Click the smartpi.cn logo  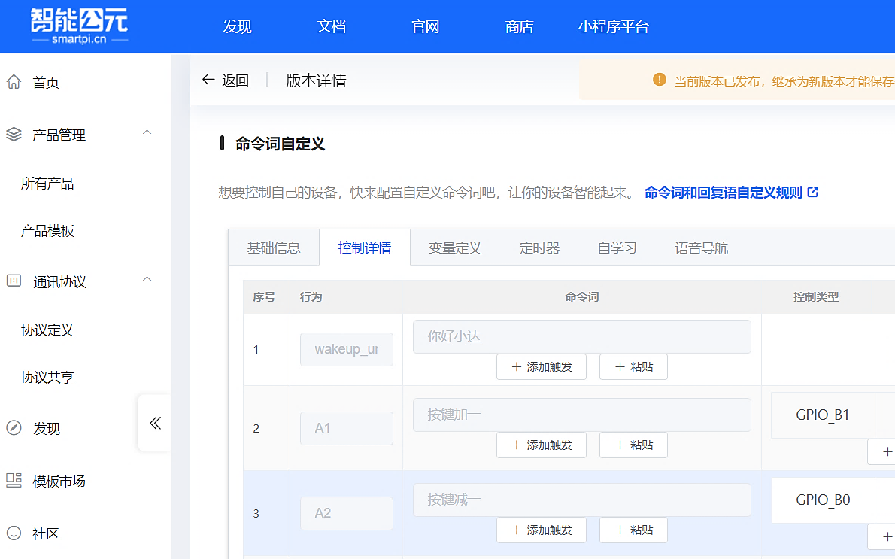pyautogui.click(x=79, y=26)
